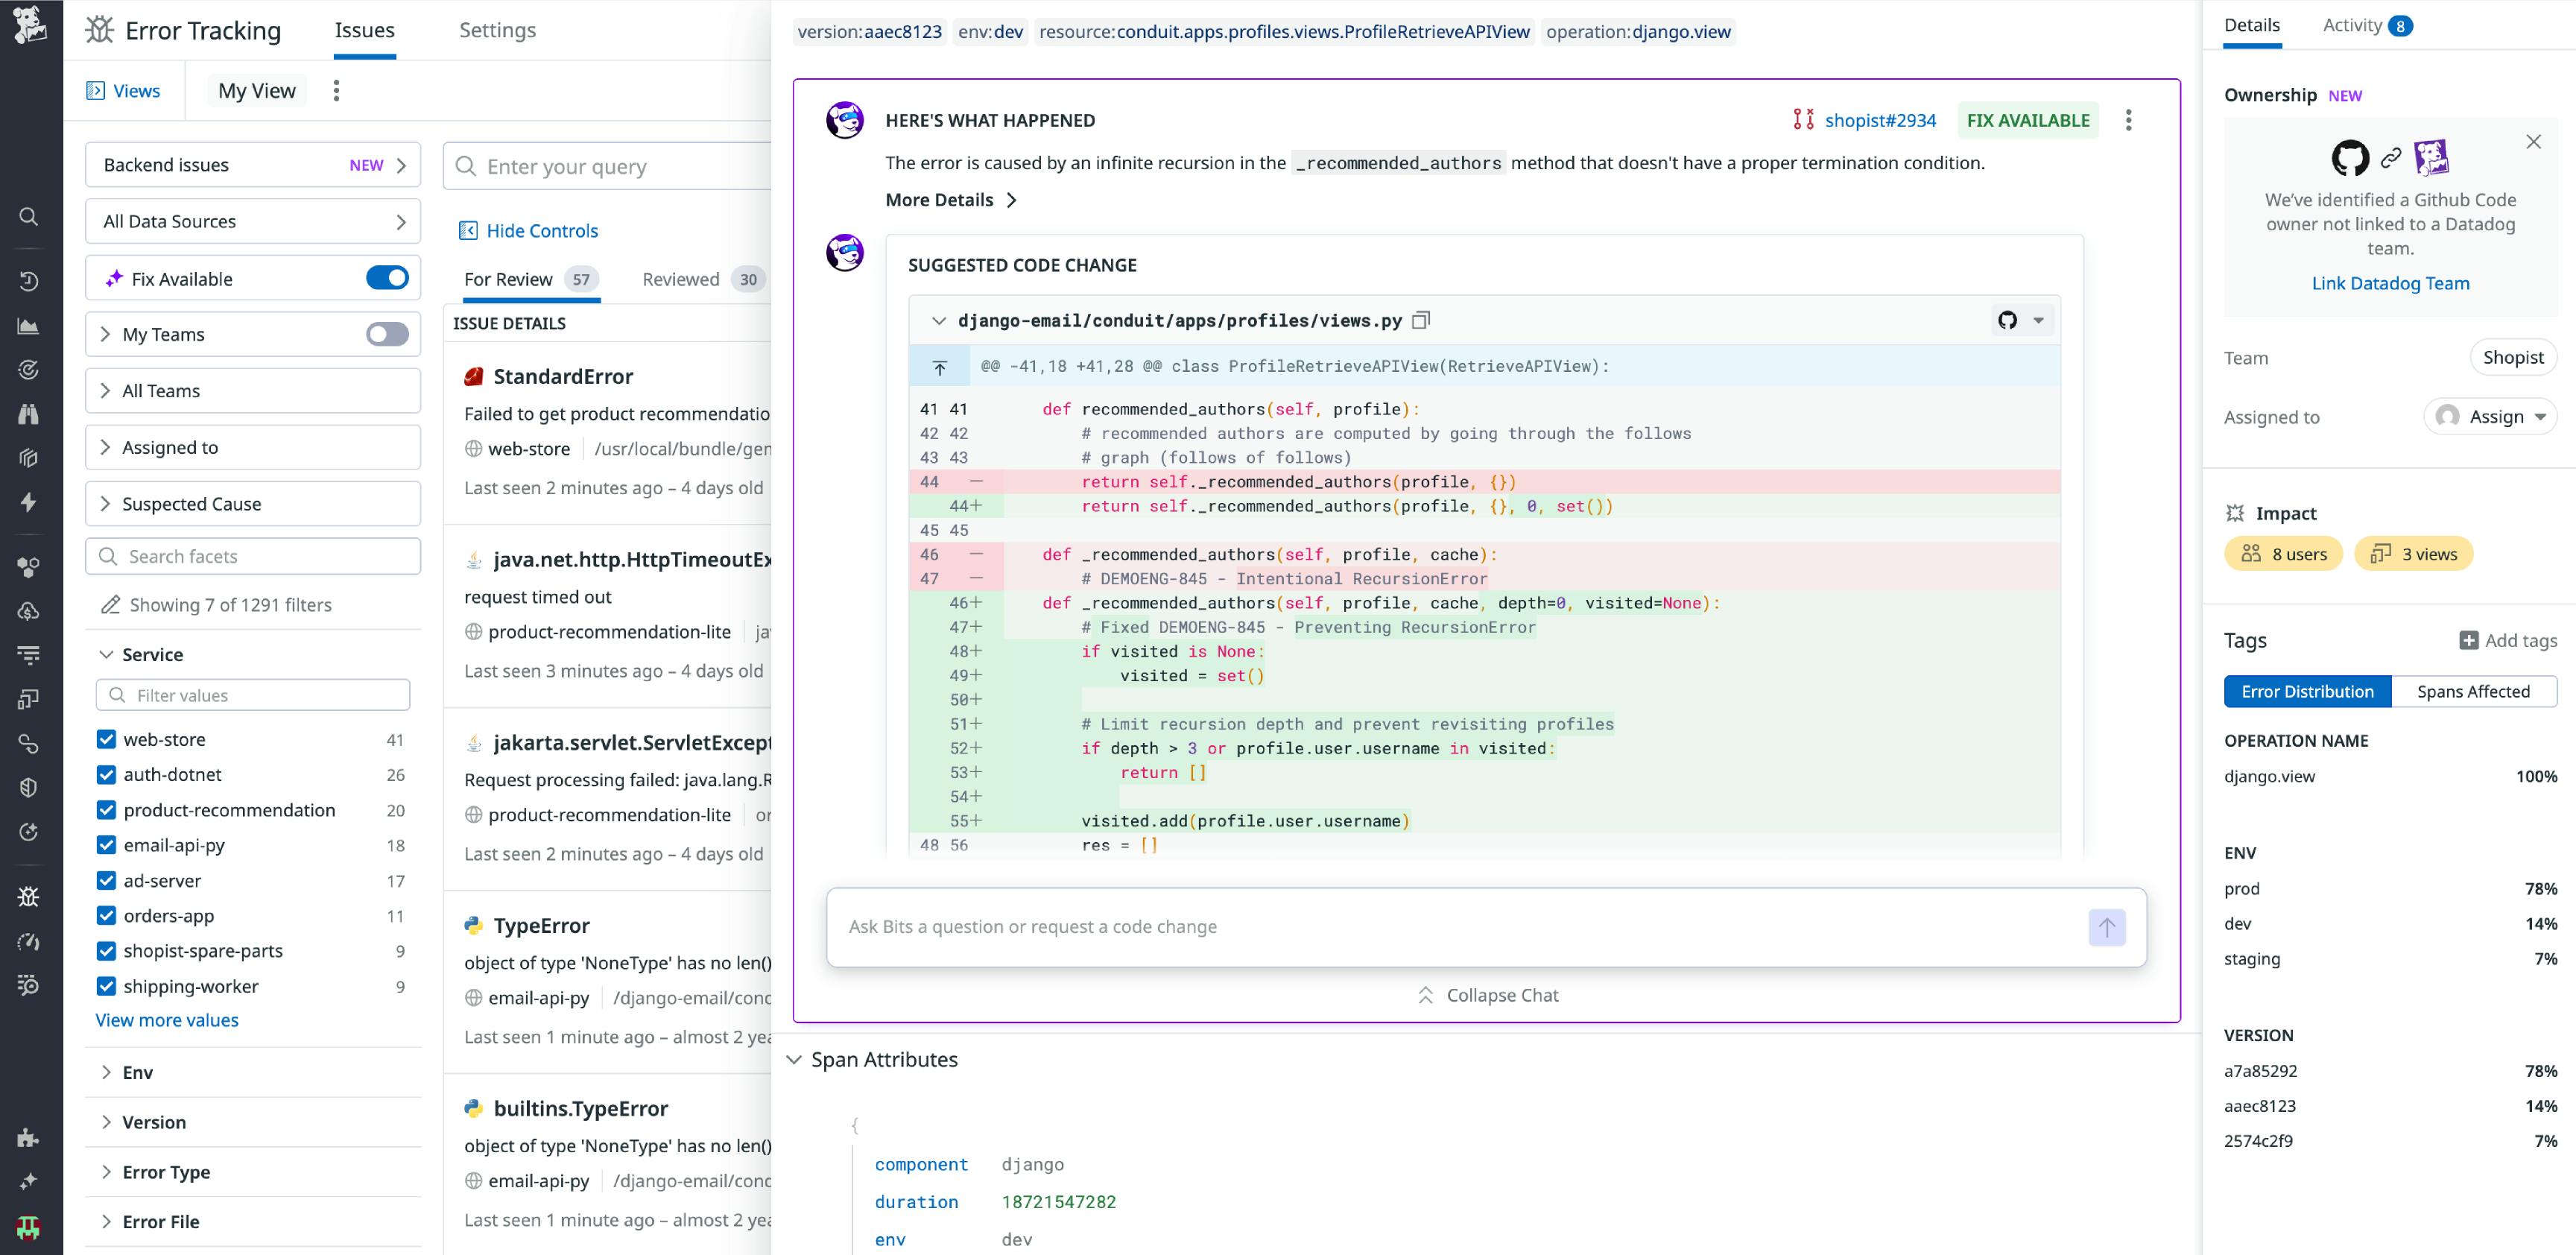Switch to the Settings tab

tap(498, 30)
